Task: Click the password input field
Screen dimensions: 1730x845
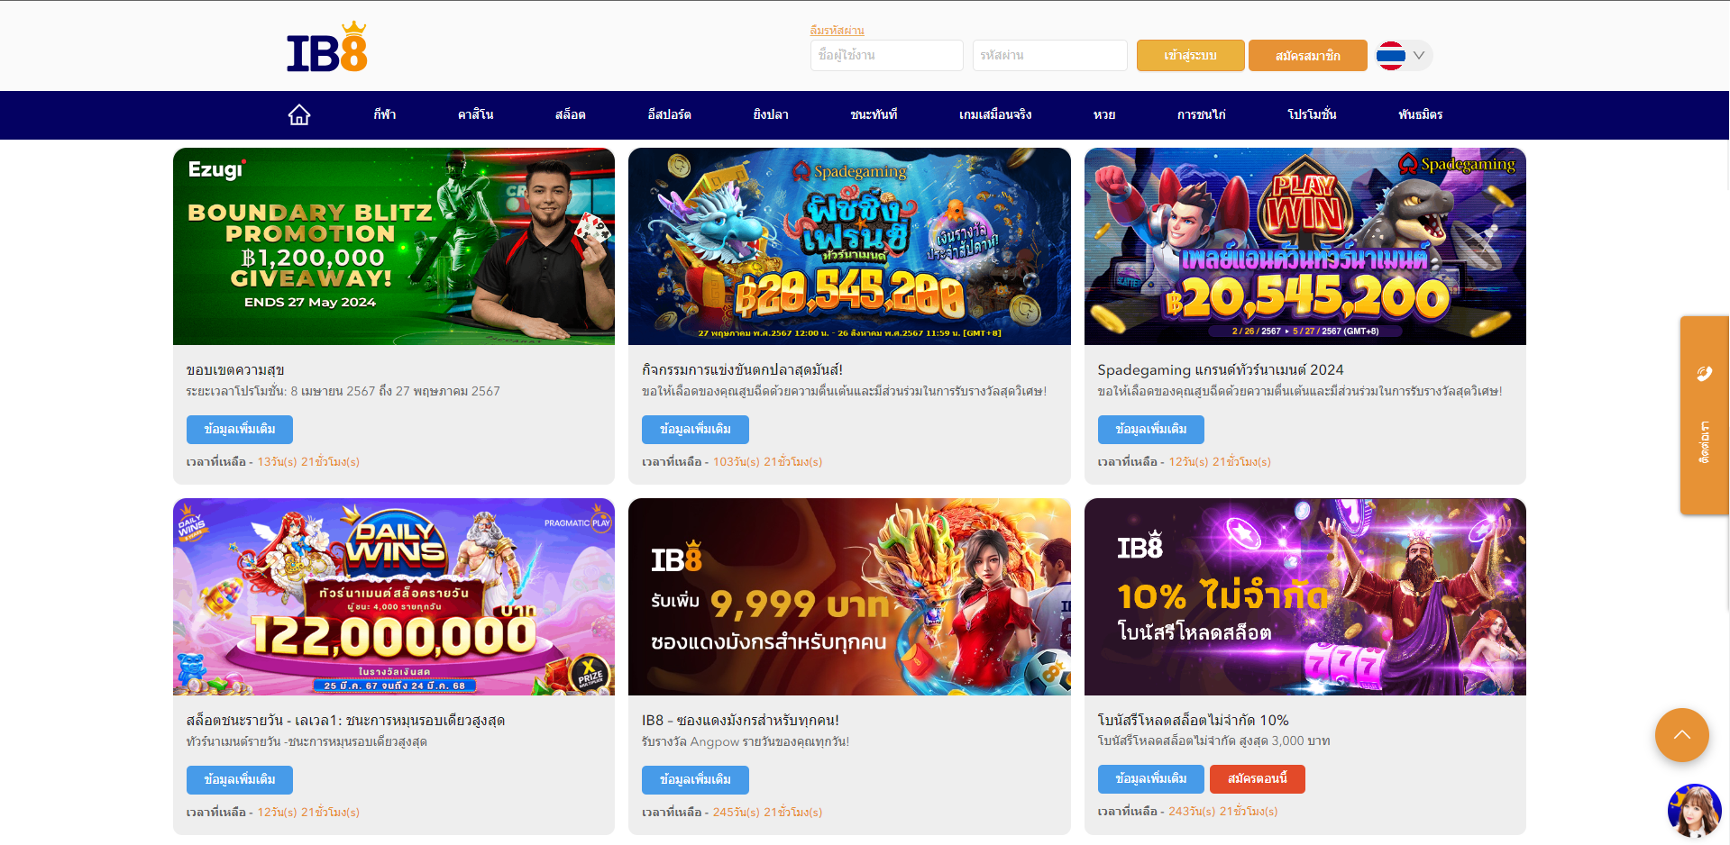Action: click(1049, 56)
